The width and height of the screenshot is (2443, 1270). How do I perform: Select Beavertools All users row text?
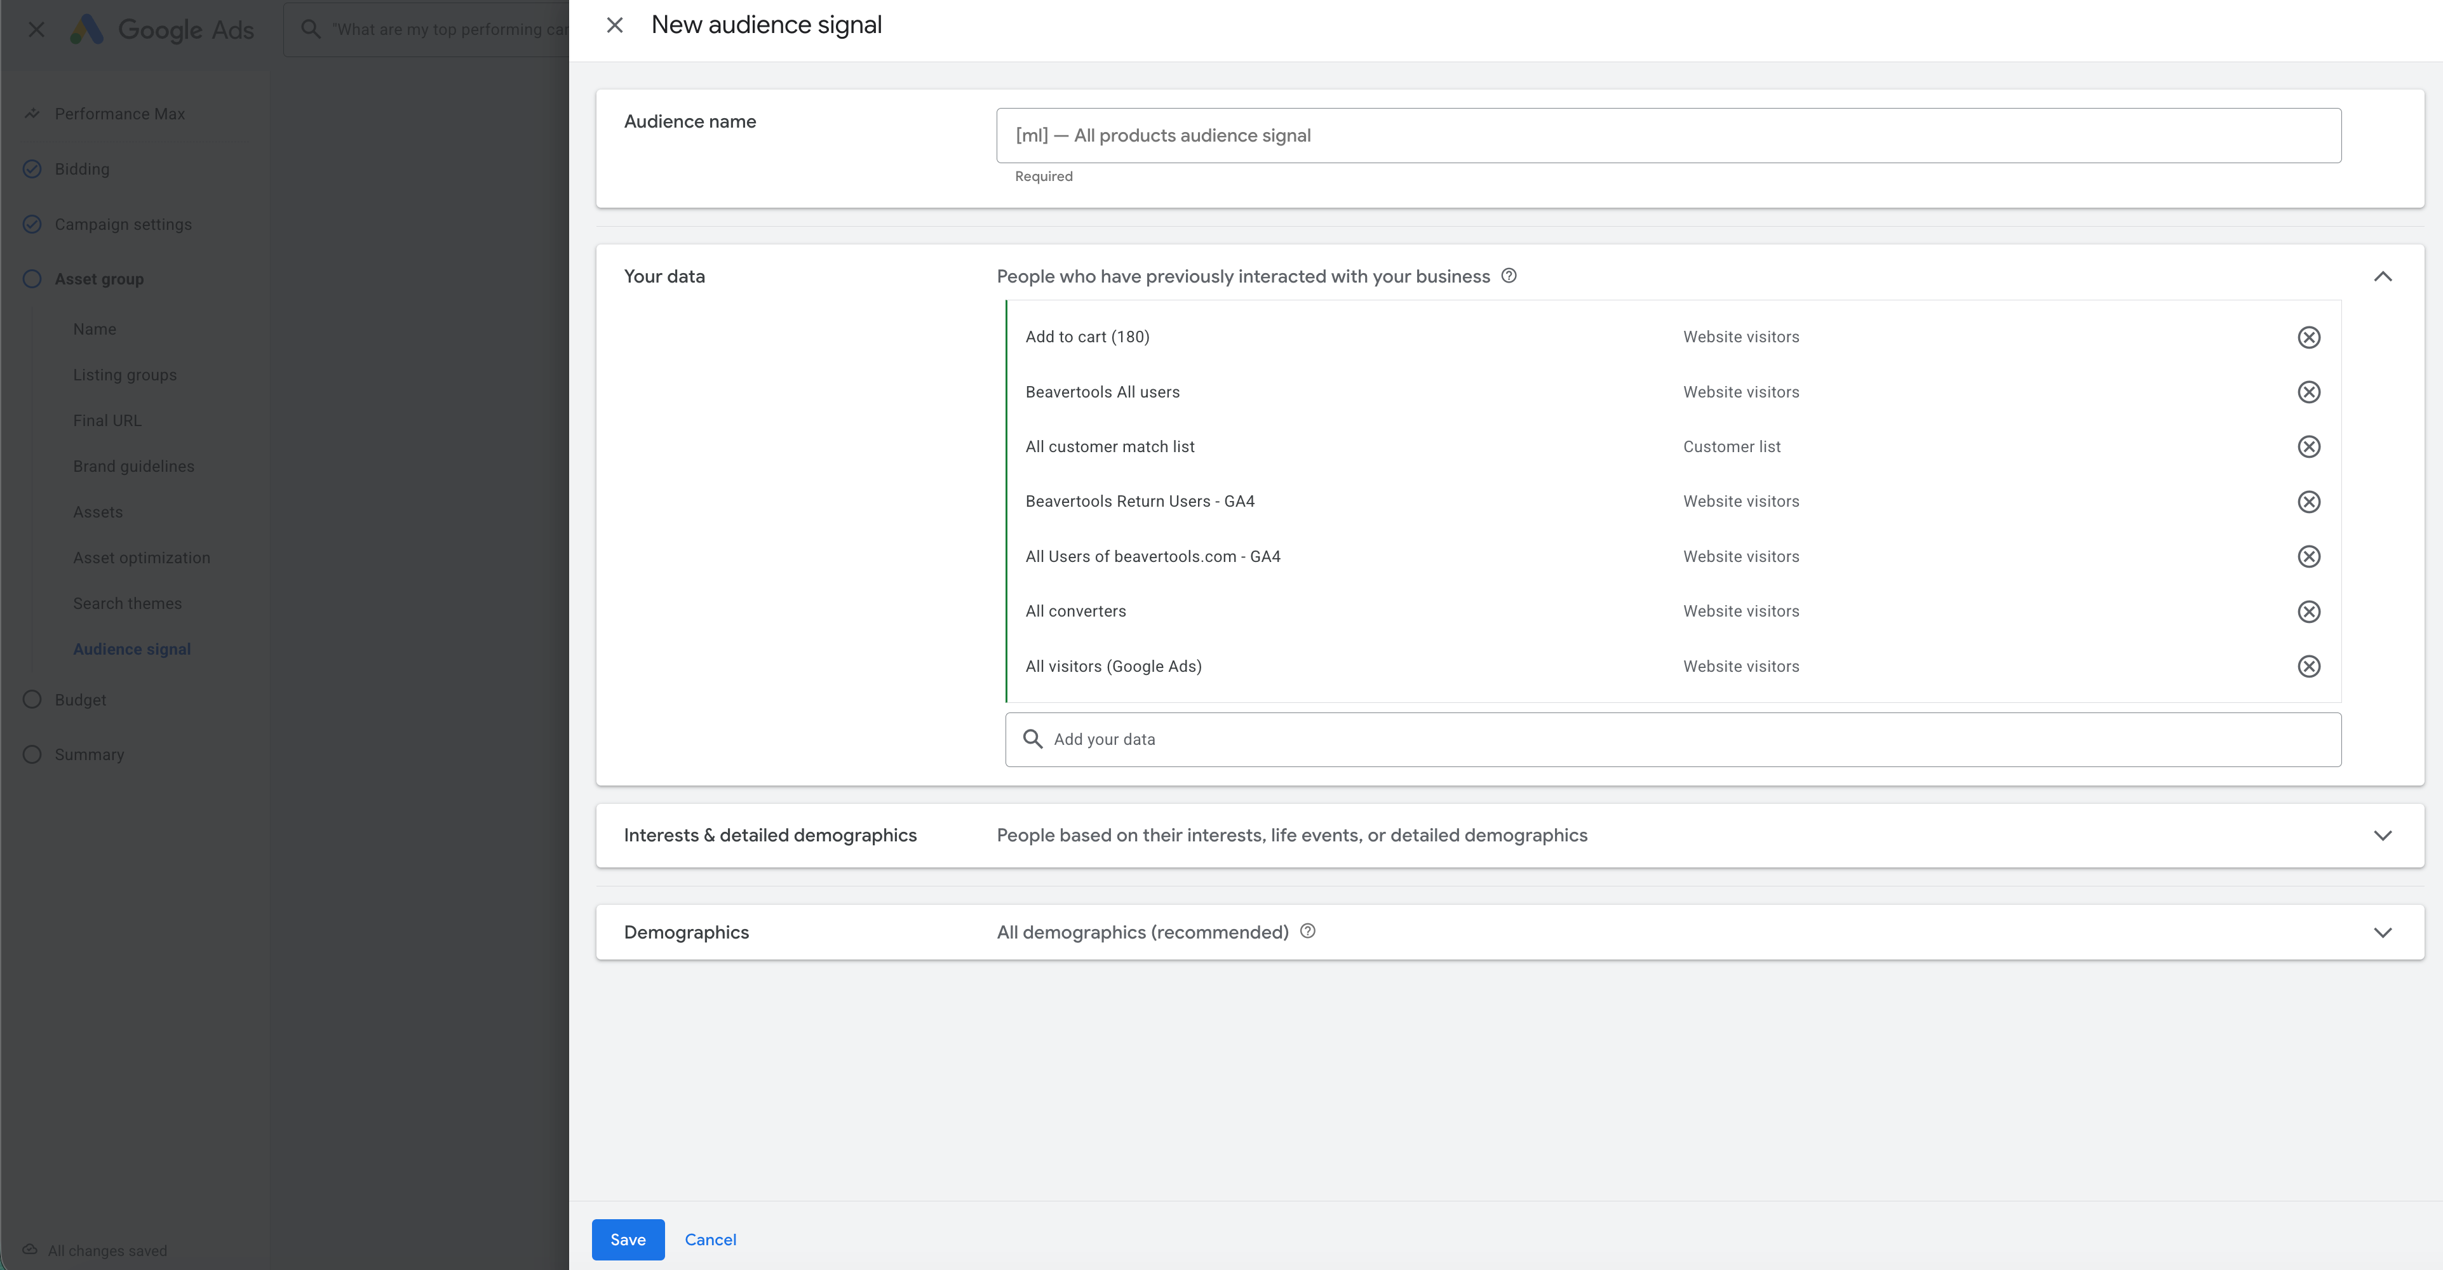[x=1102, y=391]
